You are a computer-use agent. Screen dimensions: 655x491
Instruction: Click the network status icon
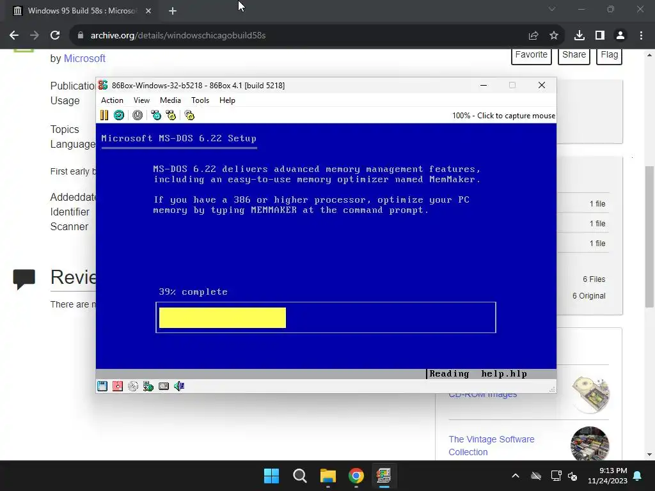point(148,386)
